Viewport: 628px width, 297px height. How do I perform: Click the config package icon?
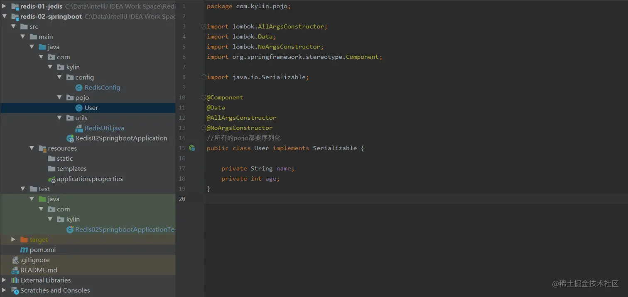click(x=70, y=77)
